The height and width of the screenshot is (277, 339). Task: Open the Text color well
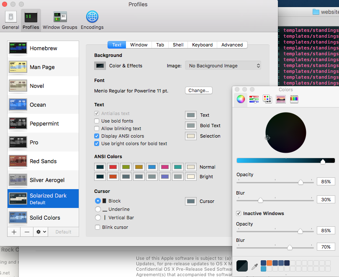pyautogui.click(x=191, y=115)
